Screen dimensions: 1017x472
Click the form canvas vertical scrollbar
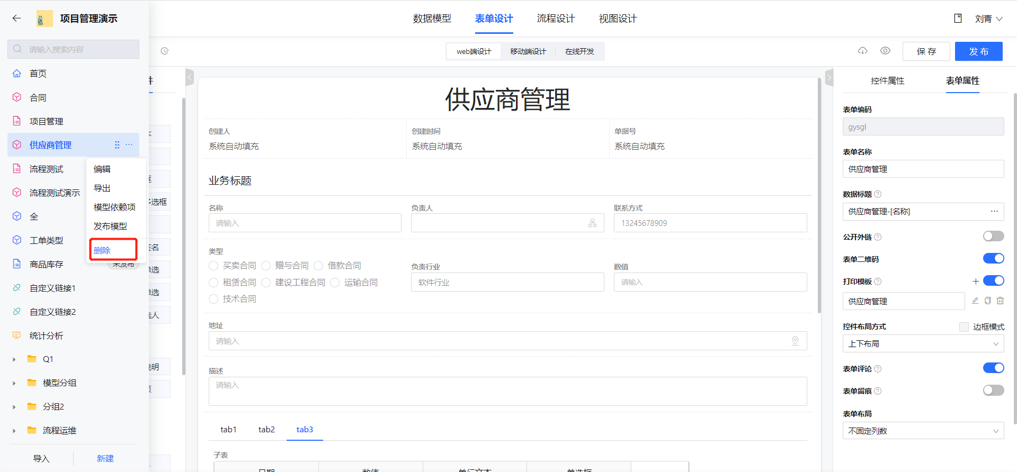[x=819, y=196]
